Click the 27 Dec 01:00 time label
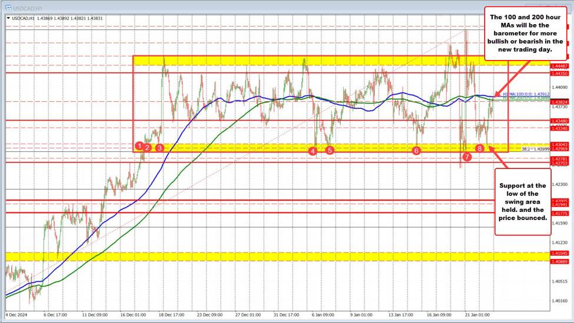Screen dimensions: 574x323 (248, 315)
